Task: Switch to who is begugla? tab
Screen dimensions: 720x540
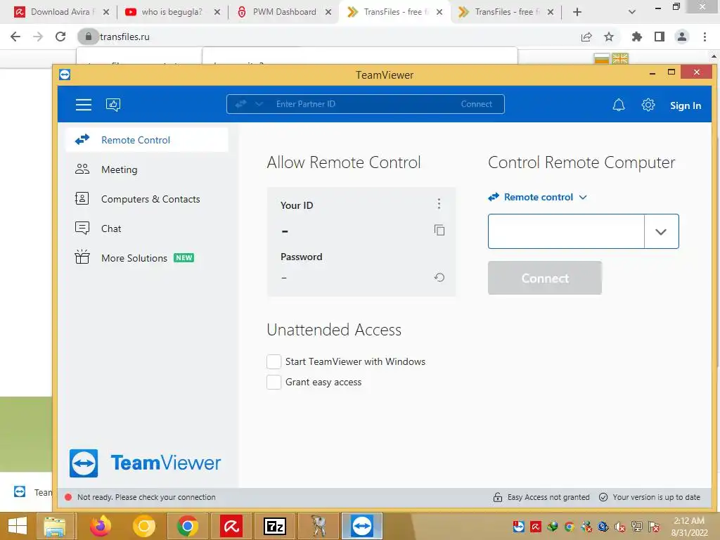Action: pos(172,12)
